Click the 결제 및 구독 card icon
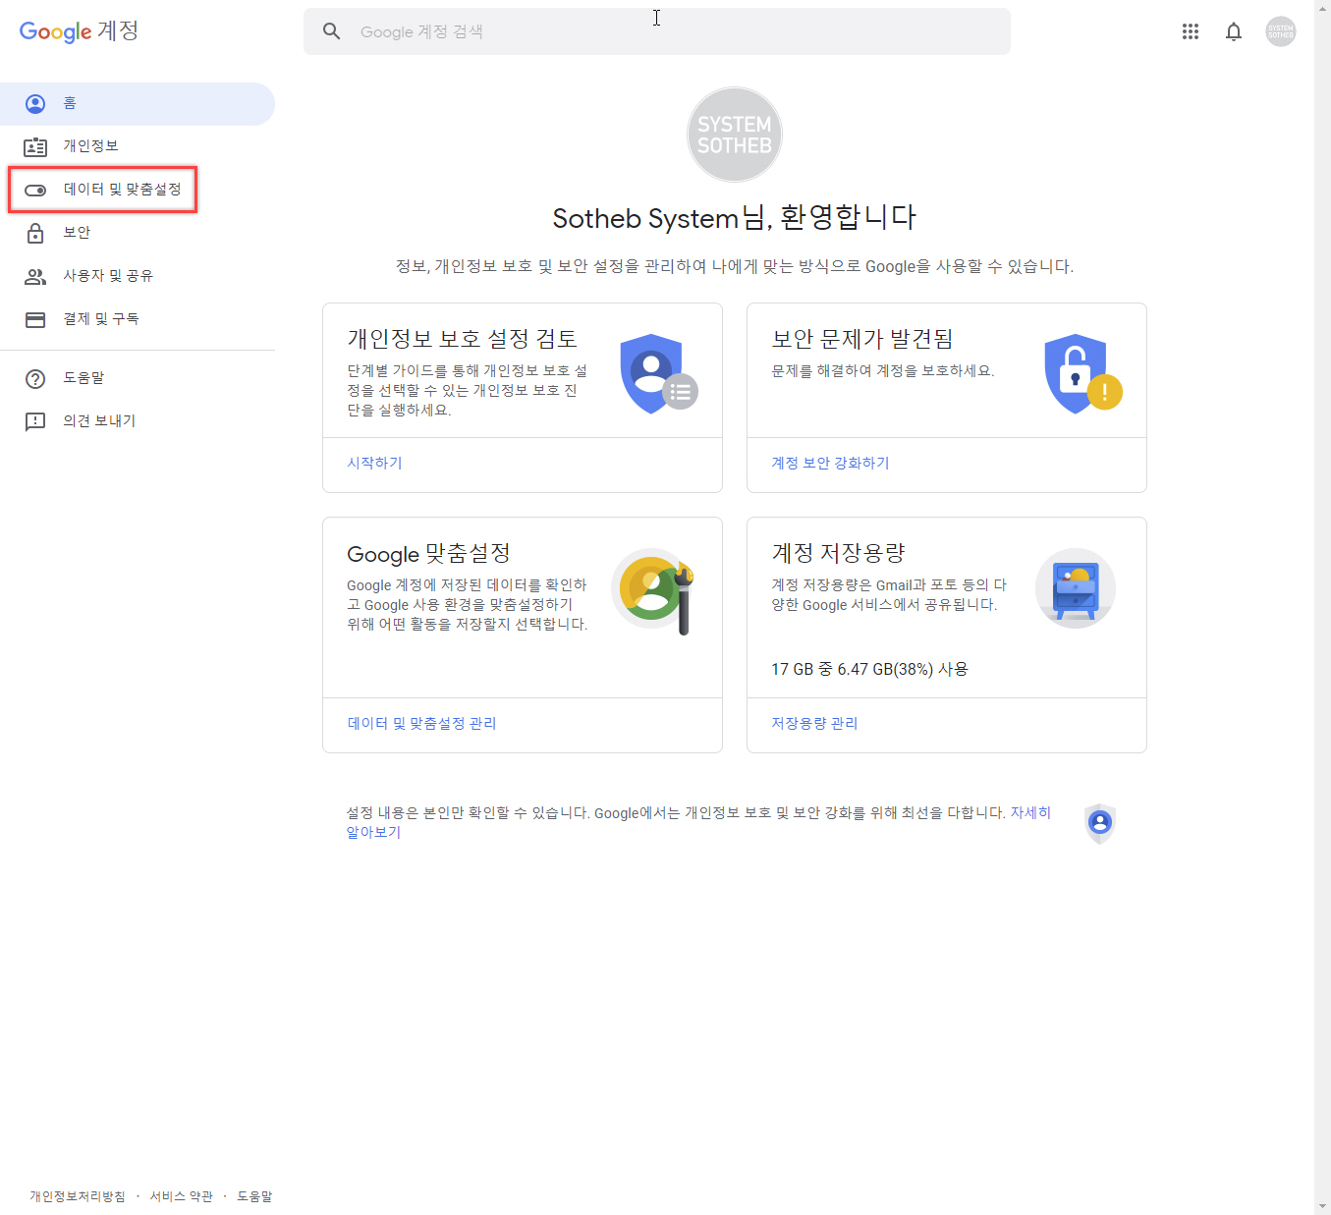The image size is (1331, 1215). pyautogui.click(x=35, y=320)
